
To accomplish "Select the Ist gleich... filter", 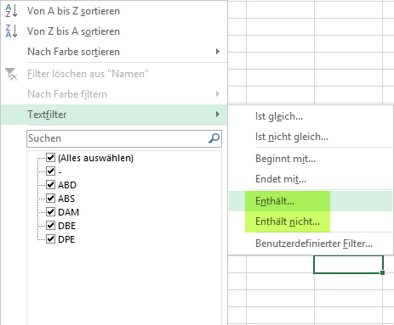I will (311, 116).
